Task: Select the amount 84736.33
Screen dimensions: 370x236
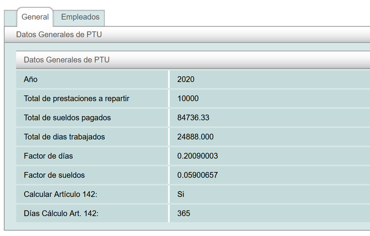Action: [x=193, y=118]
